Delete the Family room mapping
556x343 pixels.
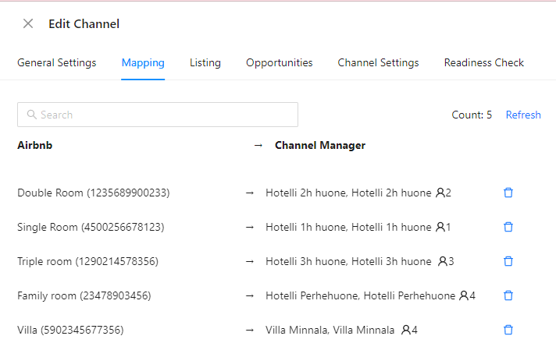pos(508,295)
